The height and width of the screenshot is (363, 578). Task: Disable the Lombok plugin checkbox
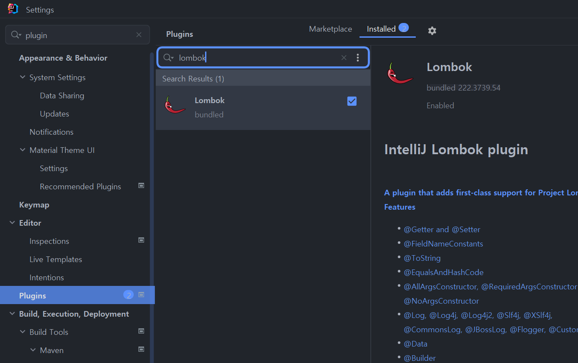coord(352,101)
